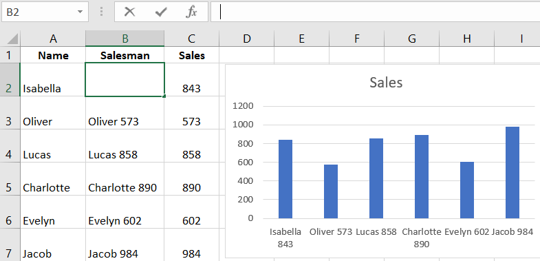Select row 4 header
540x261 pixels.
(10, 146)
